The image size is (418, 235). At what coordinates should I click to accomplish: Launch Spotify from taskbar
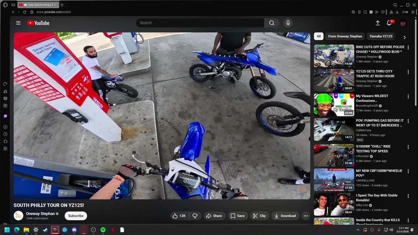(x=103, y=230)
